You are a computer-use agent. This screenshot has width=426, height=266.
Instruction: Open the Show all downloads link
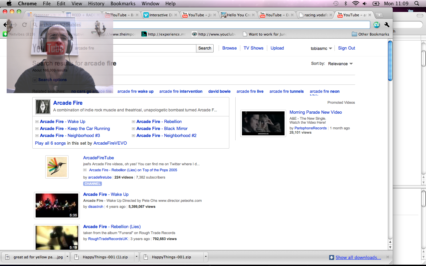[x=358, y=257]
